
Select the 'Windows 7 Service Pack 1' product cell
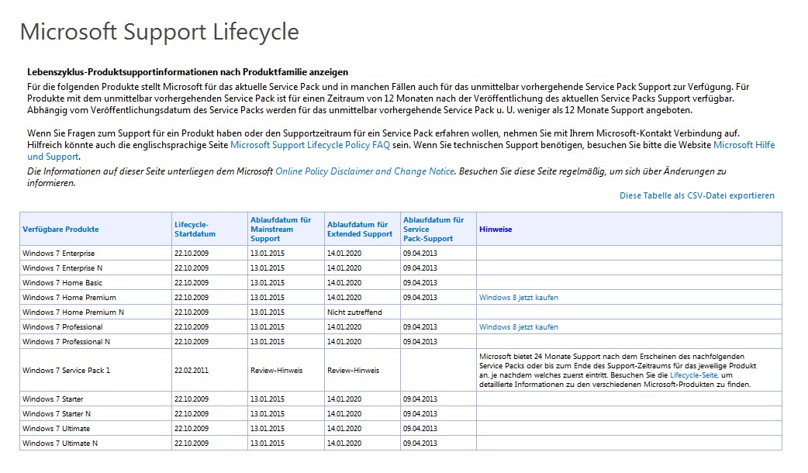tap(96, 370)
